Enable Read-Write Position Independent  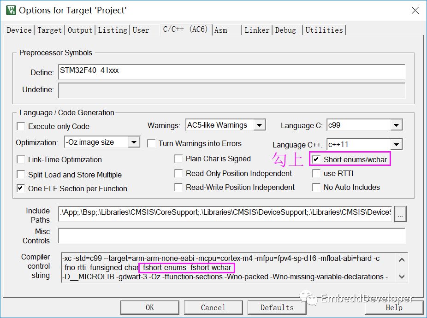click(x=178, y=187)
